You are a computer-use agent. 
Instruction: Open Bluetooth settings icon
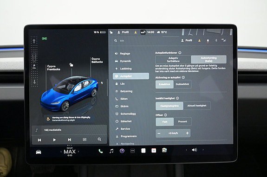click(216, 40)
